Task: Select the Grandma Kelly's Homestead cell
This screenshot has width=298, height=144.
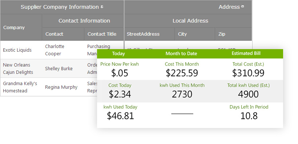Action: click(21, 87)
